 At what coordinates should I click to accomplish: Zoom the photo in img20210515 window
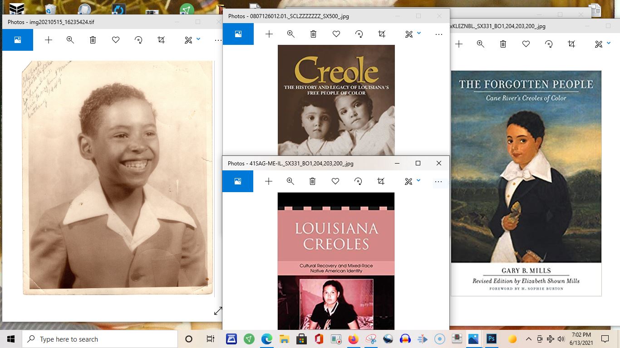click(x=70, y=40)
